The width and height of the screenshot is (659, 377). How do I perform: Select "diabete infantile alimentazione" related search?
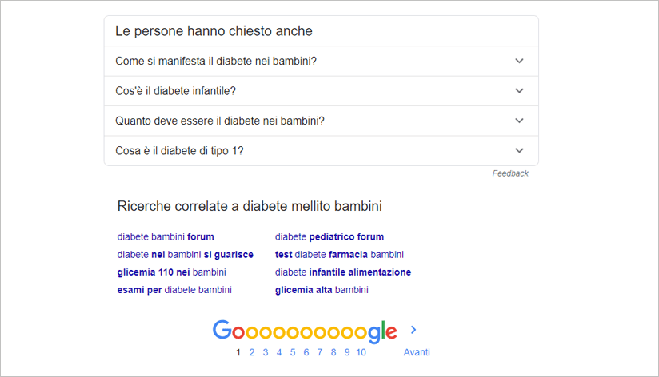[x=343, y=272]
